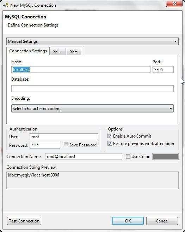Click the User field containing root
Image resolution: width=185 pixels, height=232 pixels.
[64, 137]
